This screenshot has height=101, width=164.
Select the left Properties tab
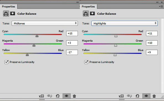coord(9,7)
